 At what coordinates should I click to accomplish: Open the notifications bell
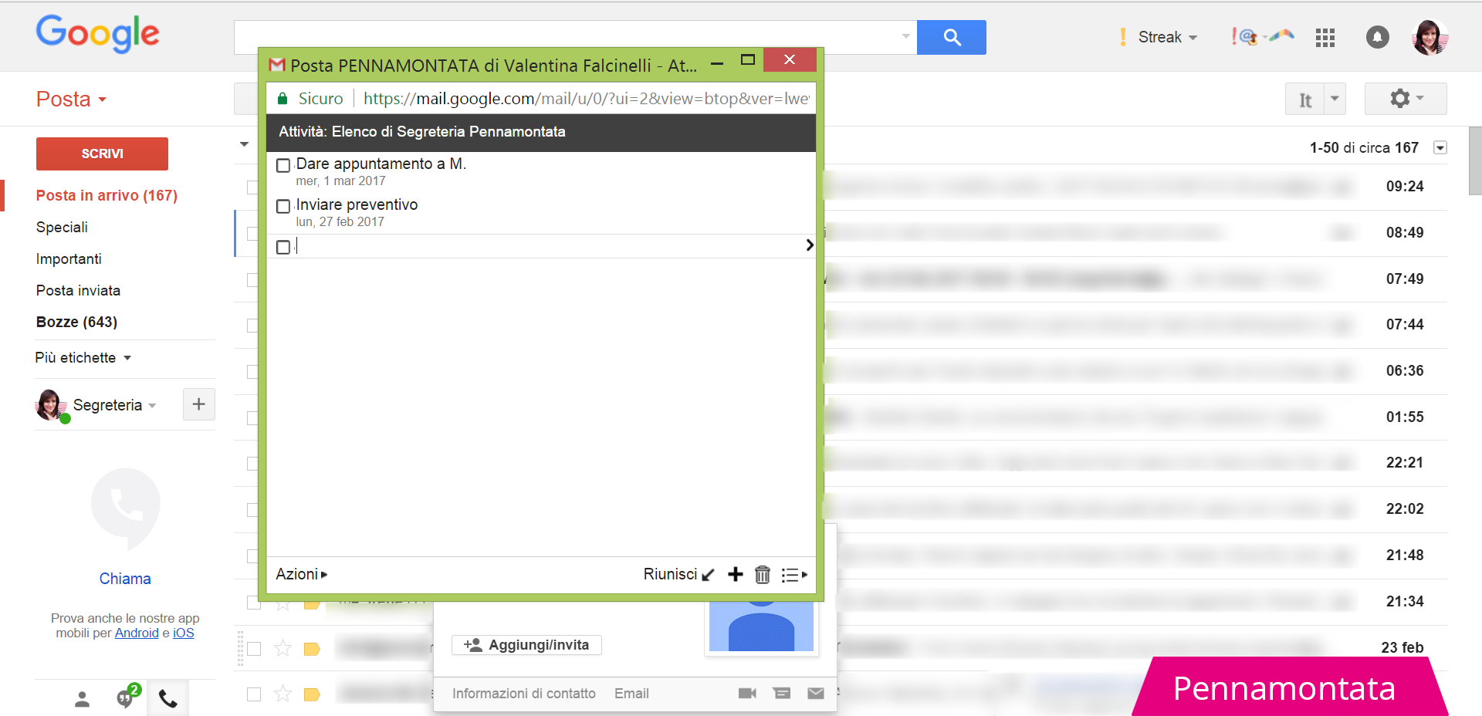coord(1377,37)
